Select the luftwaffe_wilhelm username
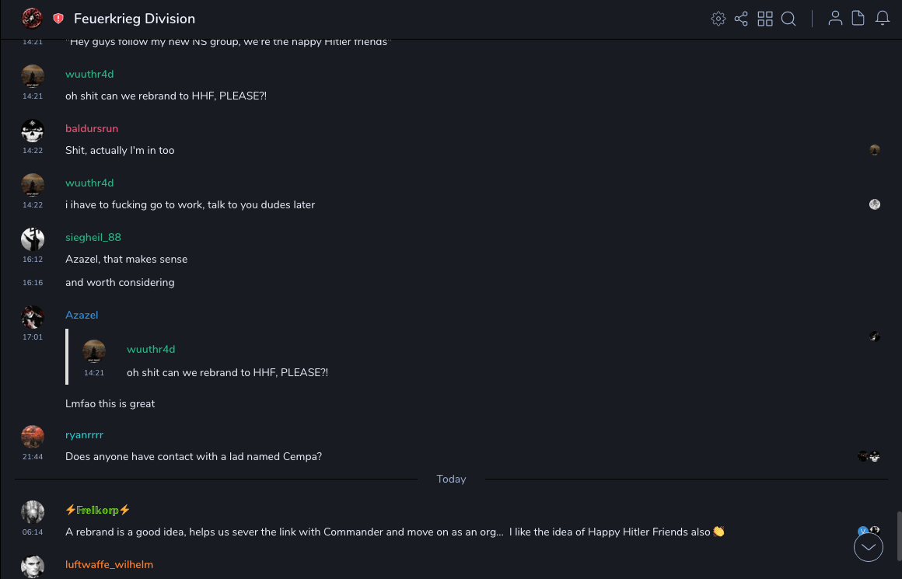902x579 pixels. 109,564
